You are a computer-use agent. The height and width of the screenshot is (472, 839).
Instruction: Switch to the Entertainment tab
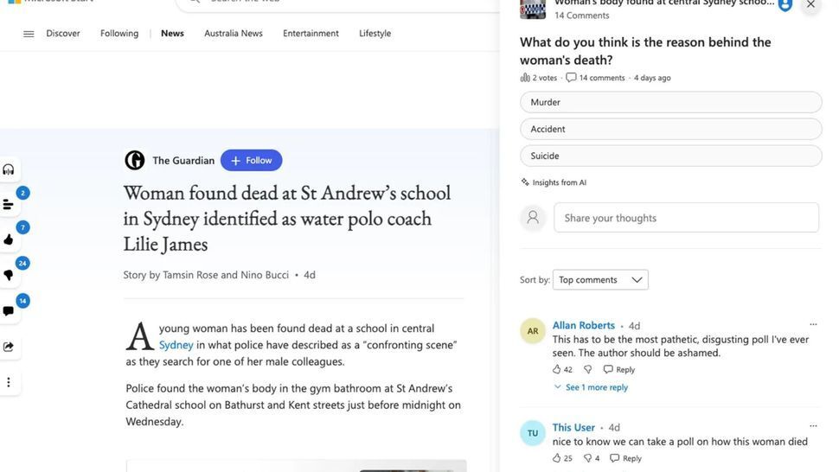pyautogui.click(x=311, y=33)
